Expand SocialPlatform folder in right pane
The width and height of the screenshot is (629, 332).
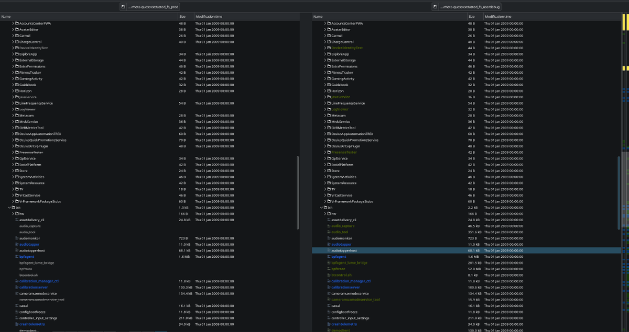(326, 165)
